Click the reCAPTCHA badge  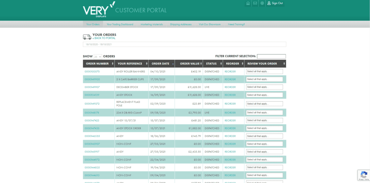click(x=363, y=175)
